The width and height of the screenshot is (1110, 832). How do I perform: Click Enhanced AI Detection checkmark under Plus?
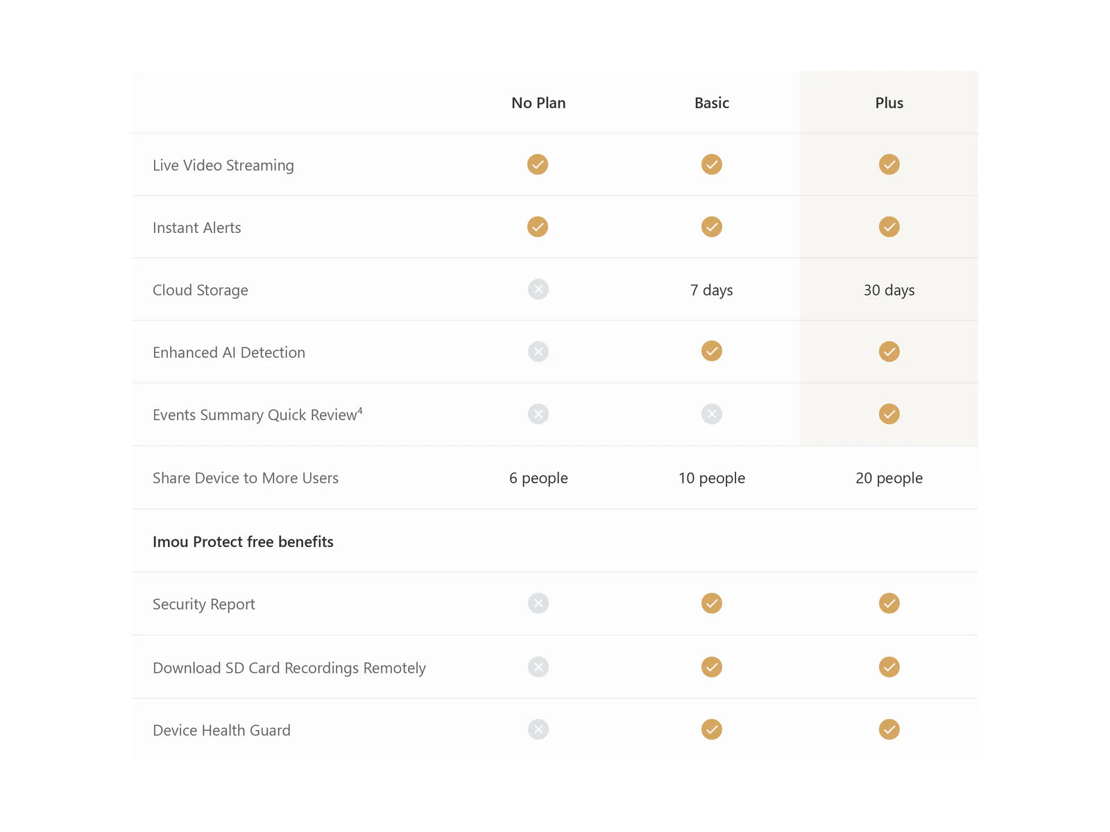coord(889,352)
